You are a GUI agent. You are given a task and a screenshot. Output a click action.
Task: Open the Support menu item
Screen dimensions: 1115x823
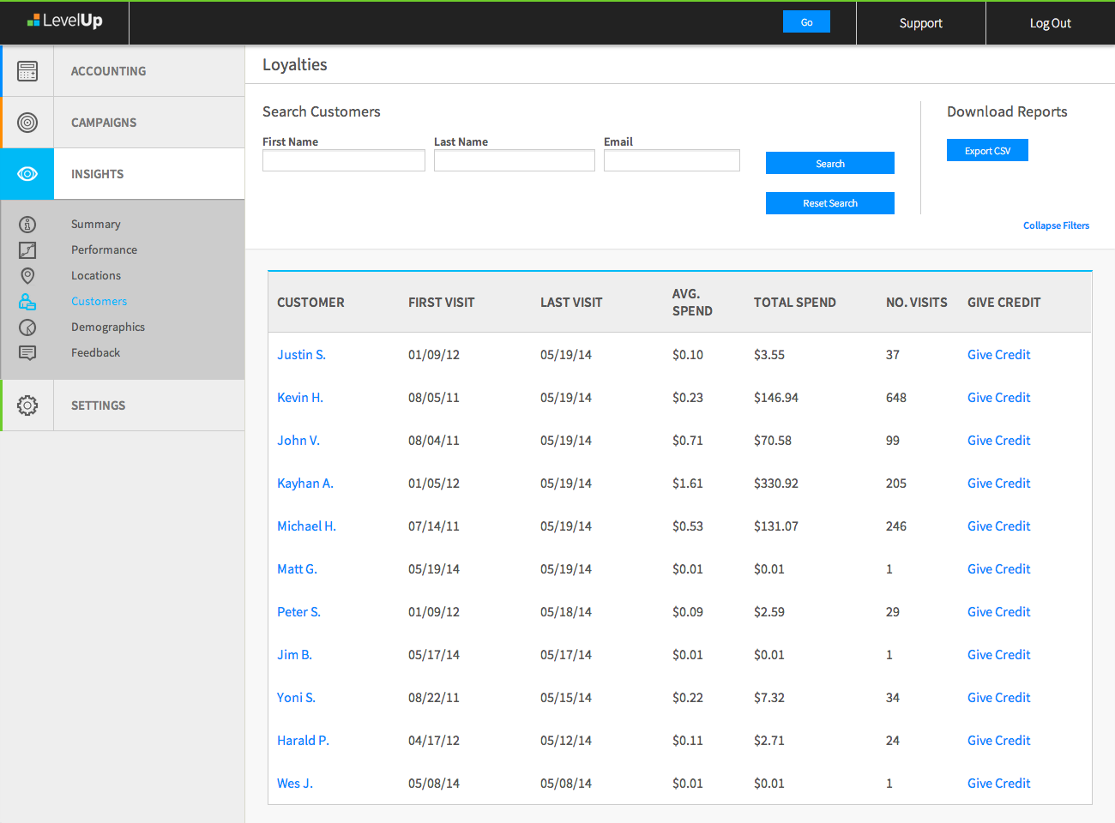(x=920, y=22)
